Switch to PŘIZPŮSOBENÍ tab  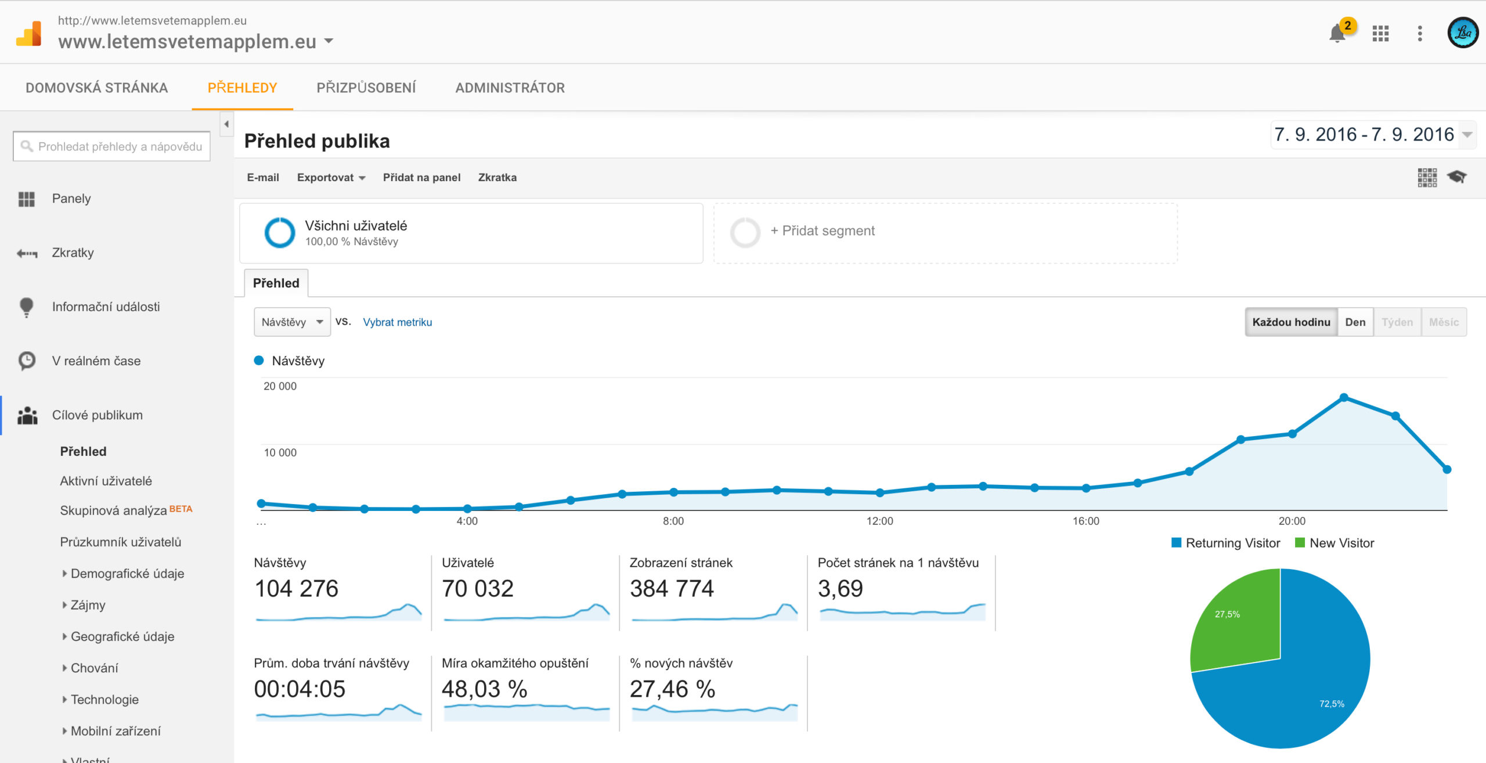[x=366, y=88]
